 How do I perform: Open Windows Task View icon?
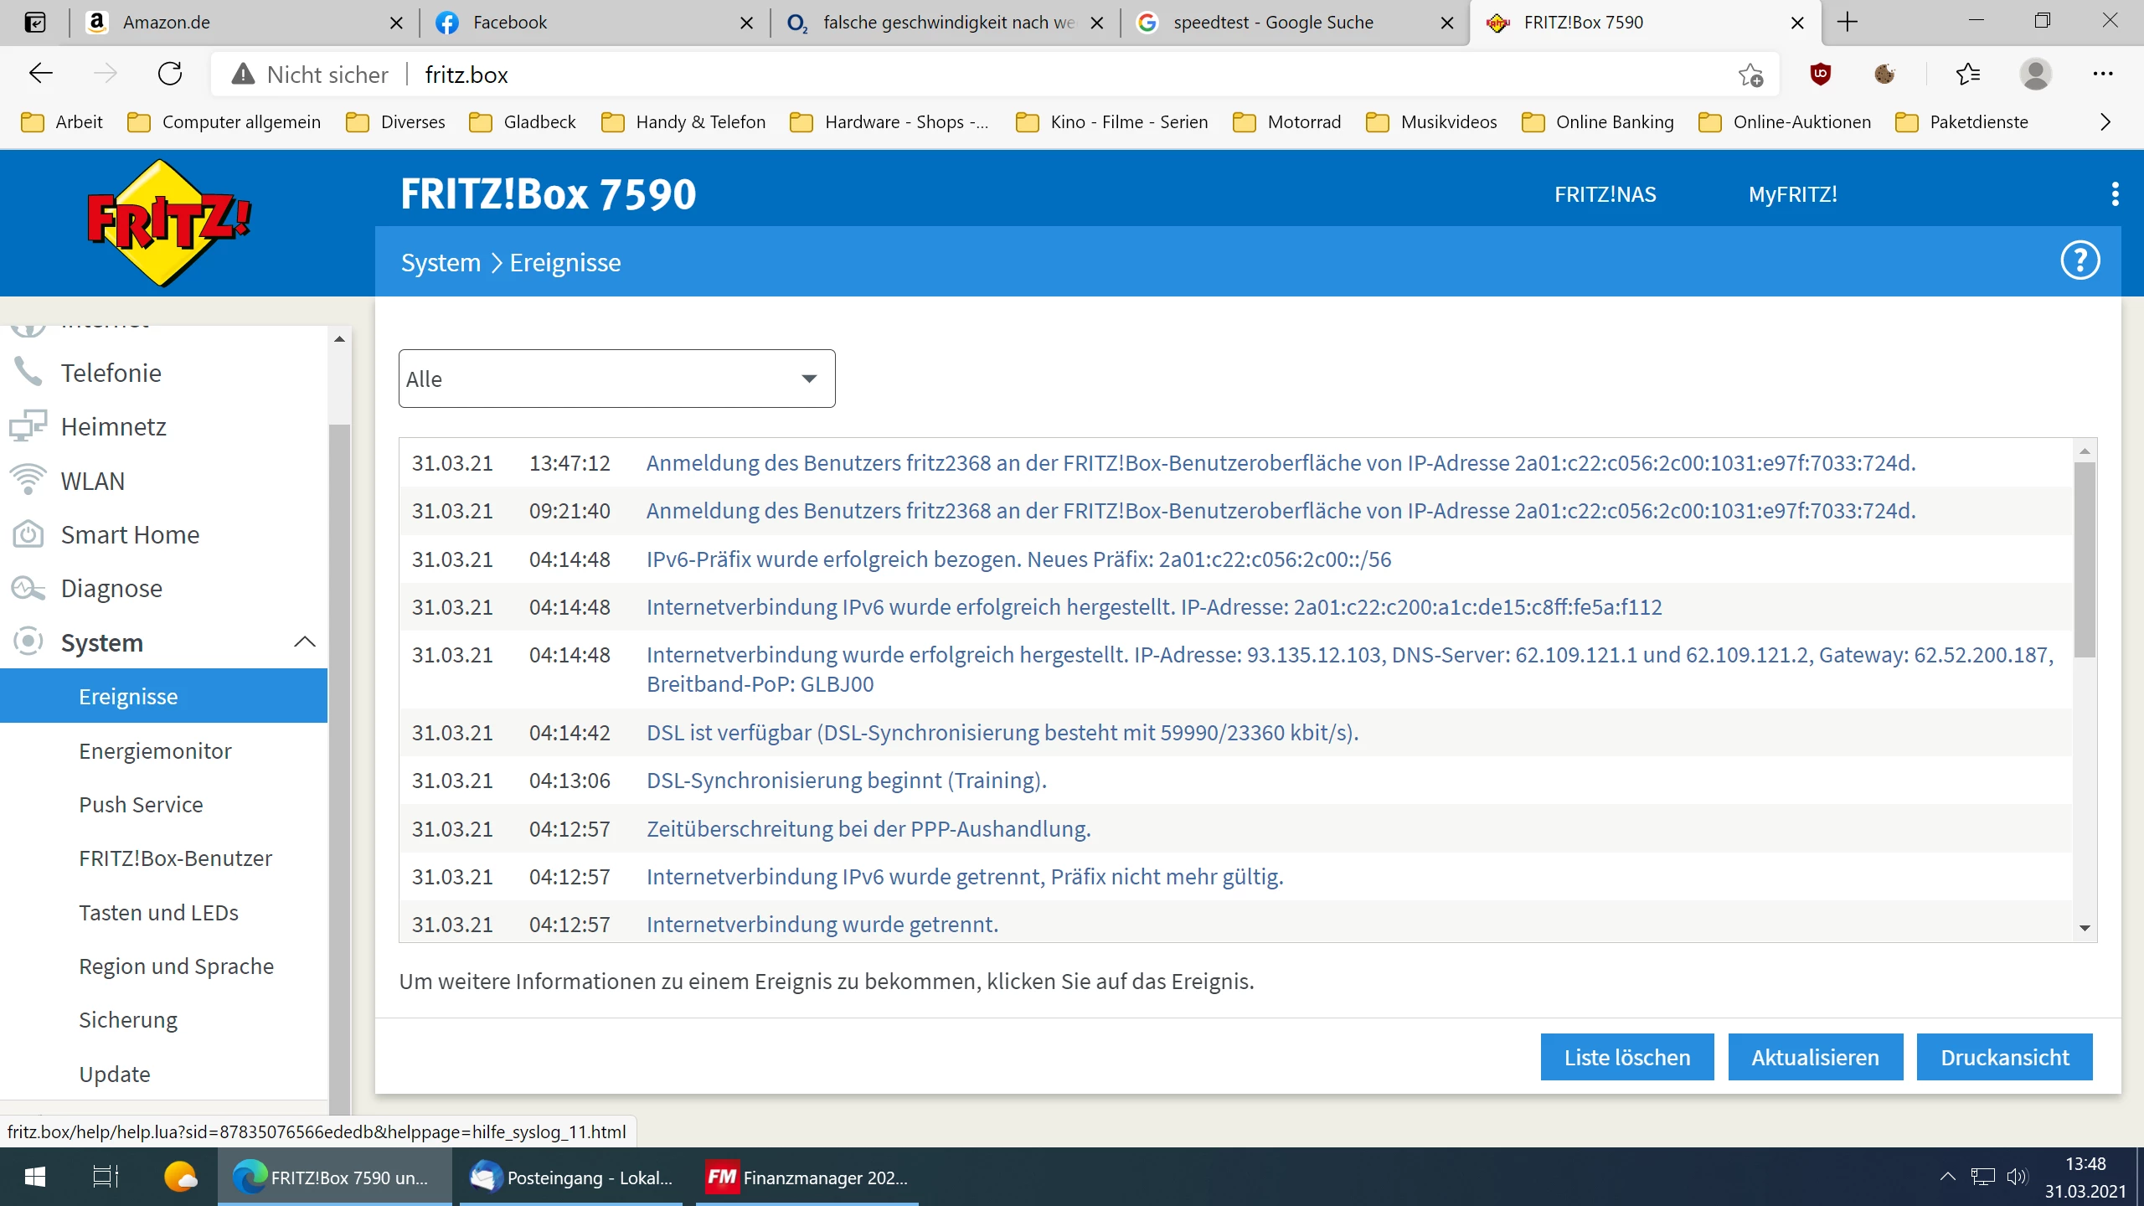pyautogui.click(x=106, y=1177)
